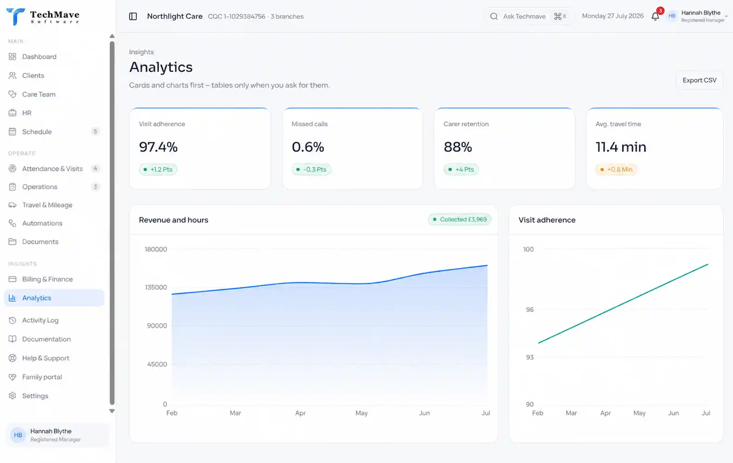Click the TechMave Software logo

click(x=43, y=17)
